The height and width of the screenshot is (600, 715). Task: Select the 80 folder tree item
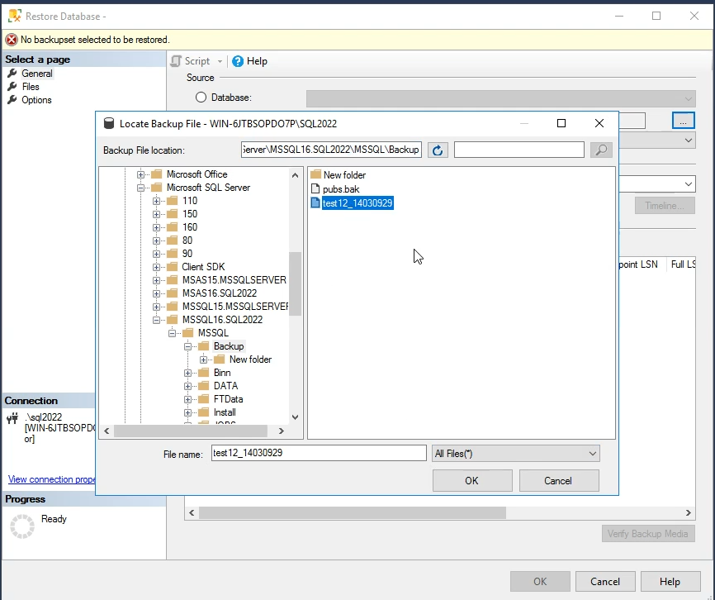[187, 240]
